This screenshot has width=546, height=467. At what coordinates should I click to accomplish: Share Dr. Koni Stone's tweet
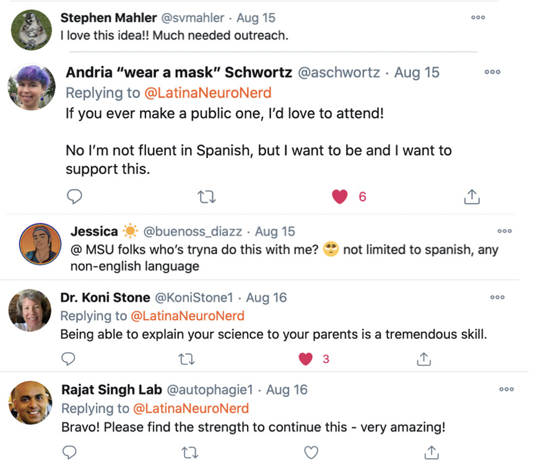423,359
